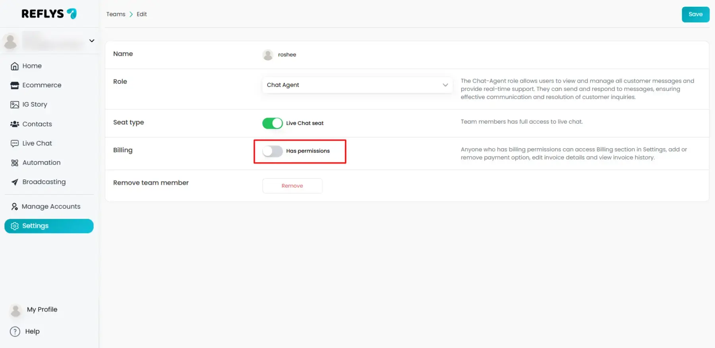Go back to Teams via breadcrumb

(116, 14)
